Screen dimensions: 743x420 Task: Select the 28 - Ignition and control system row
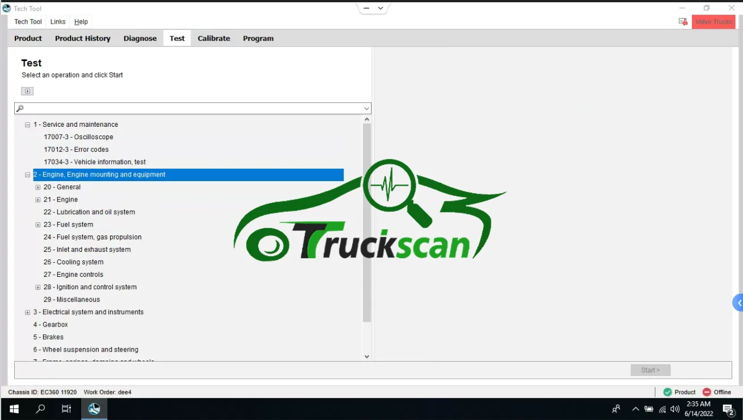pyautogui.click(x=90, y=287)
